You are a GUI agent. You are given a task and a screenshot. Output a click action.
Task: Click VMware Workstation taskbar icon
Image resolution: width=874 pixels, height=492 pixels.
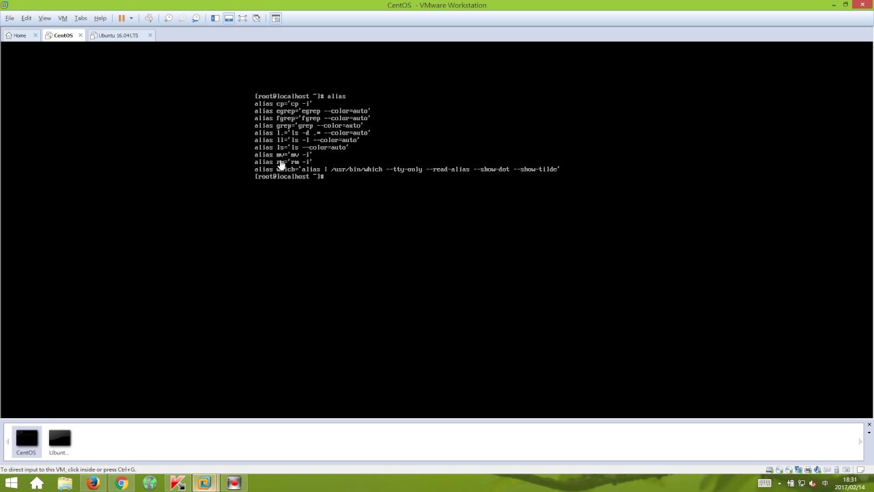[x=204, y=483]
